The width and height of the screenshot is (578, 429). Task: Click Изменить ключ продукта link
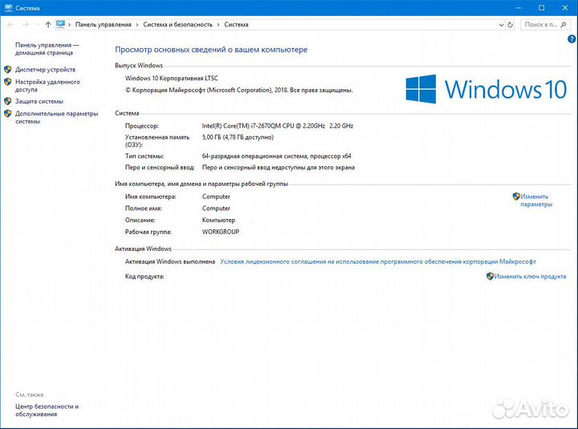coord(530,276)
